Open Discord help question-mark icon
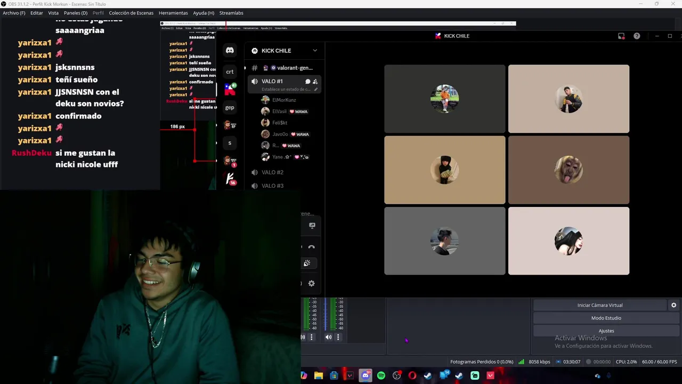Screen dimensions: 682x384 coord(637,36)
